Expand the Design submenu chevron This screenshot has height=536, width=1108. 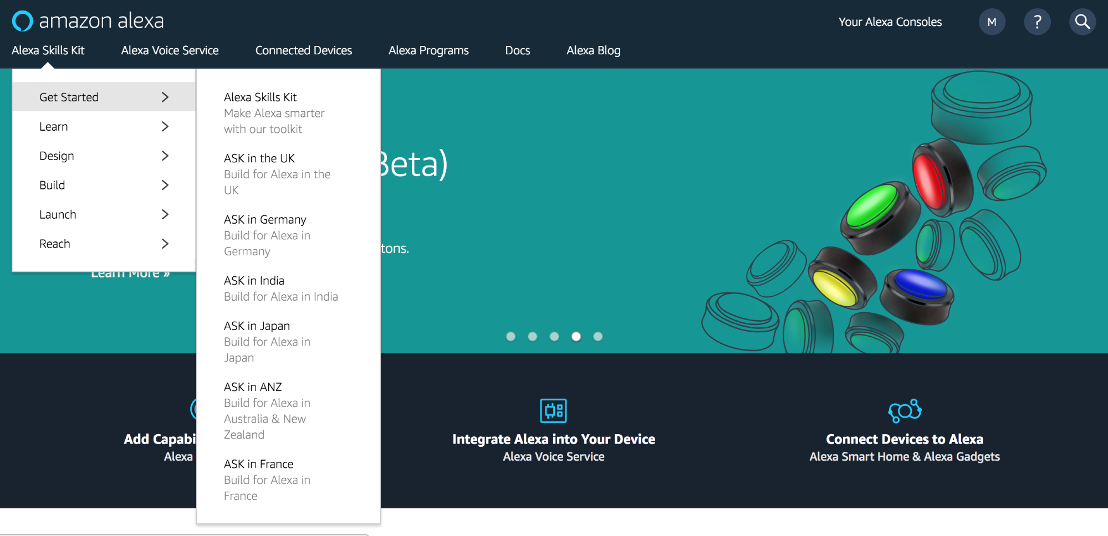pyautogui.click(x=165, y=156)
